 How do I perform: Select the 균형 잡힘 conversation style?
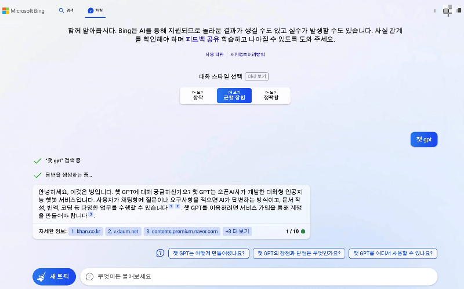234,96
